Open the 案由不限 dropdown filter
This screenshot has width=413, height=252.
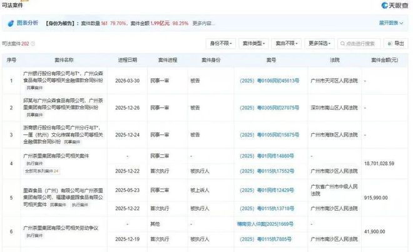tap(287, 44)
